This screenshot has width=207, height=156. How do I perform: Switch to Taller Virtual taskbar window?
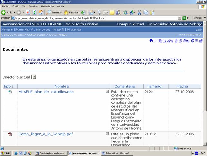117,153
